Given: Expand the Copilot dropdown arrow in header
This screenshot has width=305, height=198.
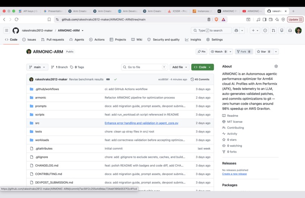Looking at the screenshot, I should click(242, 31).
